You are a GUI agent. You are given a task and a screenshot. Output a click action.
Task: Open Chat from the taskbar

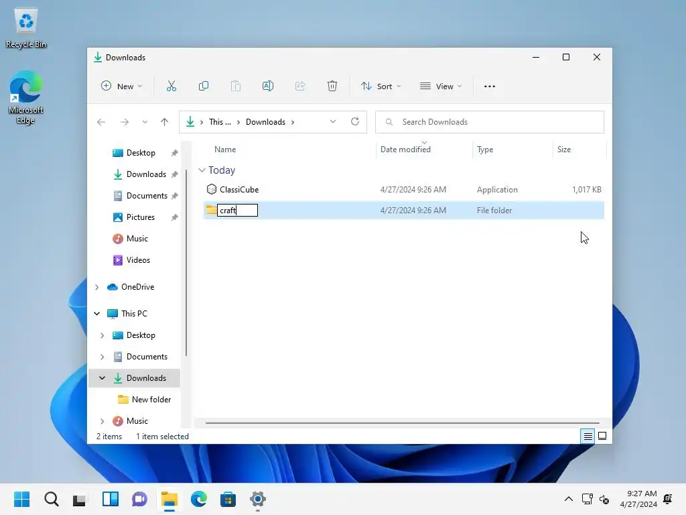pyautogui.click(x=139, y=499)
